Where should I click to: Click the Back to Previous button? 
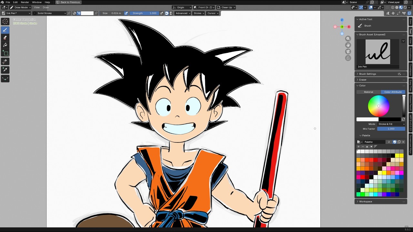pos(68,2)
